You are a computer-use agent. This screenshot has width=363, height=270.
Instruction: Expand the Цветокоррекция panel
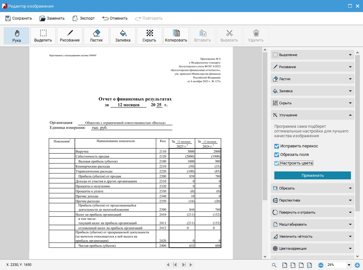point(312,248)
